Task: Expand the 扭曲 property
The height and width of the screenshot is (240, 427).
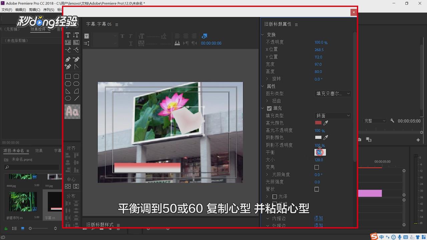Action: [x=267, y=101]
